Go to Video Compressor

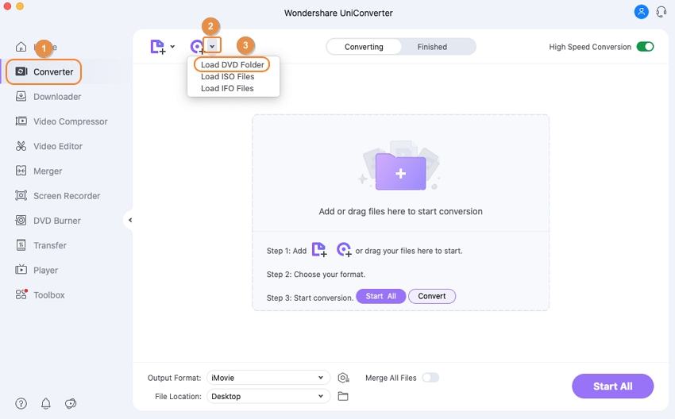click(70, 121)
